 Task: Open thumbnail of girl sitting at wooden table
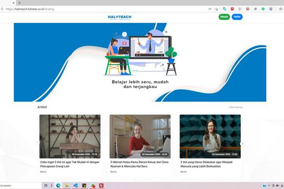pyautogui.click(x=70, y=136)
